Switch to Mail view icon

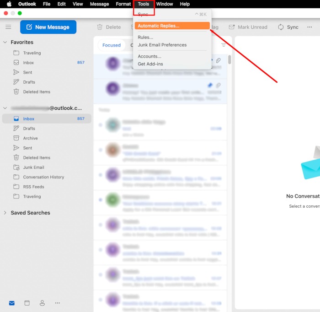click(x=12, y=303)
